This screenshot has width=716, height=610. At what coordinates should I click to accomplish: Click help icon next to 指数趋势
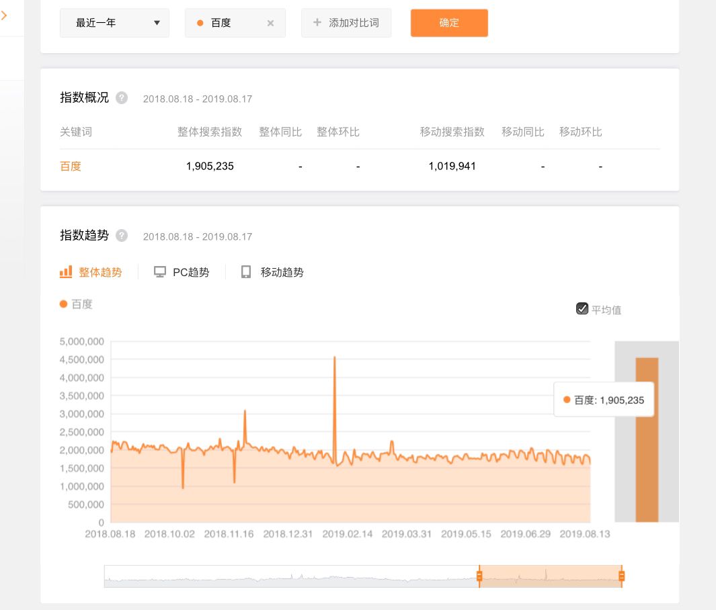pyautogui.click(x=122, y=235)
